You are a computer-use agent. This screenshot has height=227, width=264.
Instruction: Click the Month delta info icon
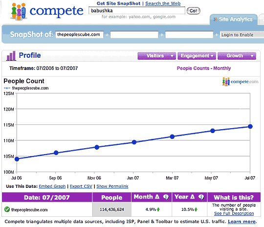(x=166, y=197)
